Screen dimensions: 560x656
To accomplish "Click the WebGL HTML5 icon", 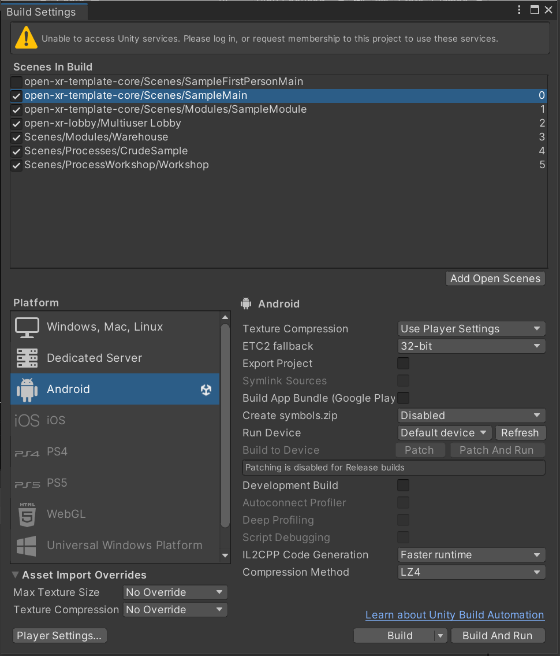I will click(27, 514).
